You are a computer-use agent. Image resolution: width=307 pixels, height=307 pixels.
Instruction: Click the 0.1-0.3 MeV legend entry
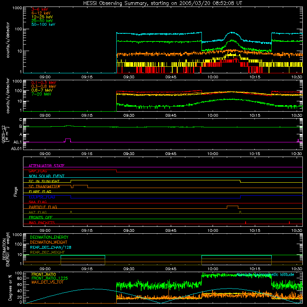[x=44, y=83]
